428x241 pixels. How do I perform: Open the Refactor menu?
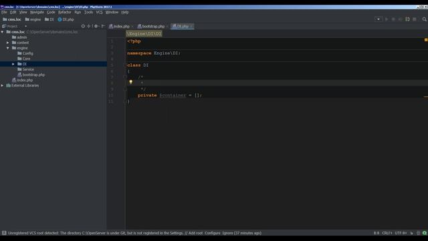click(65, 12)
